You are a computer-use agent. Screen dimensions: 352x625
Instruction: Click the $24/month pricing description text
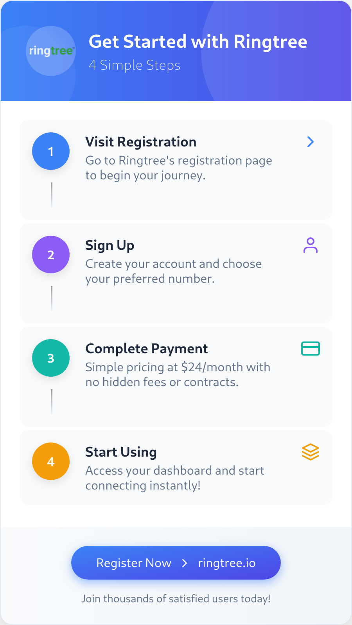click(x=178, y=374)
